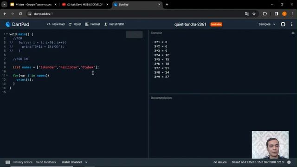Toggle the browser side panel icon
297x167 pixels.
tap(277, 14)
